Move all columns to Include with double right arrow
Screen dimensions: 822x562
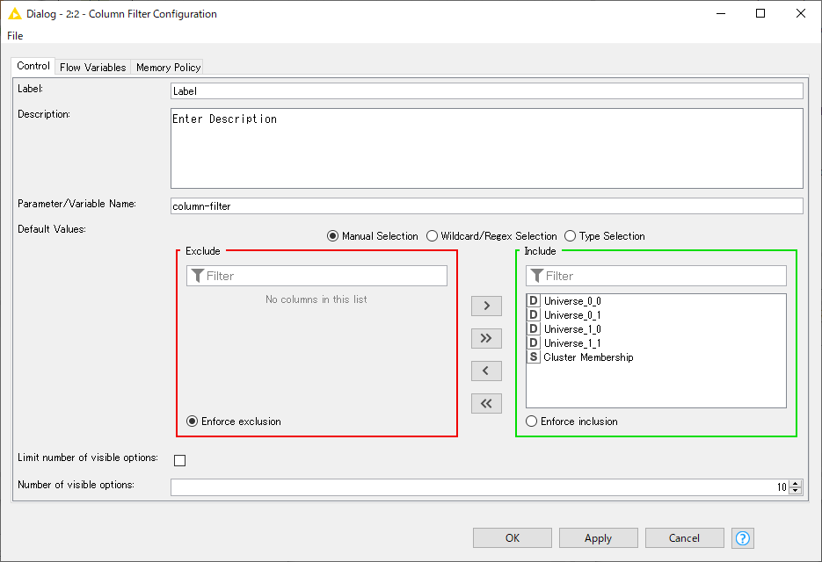pos(486,338)
